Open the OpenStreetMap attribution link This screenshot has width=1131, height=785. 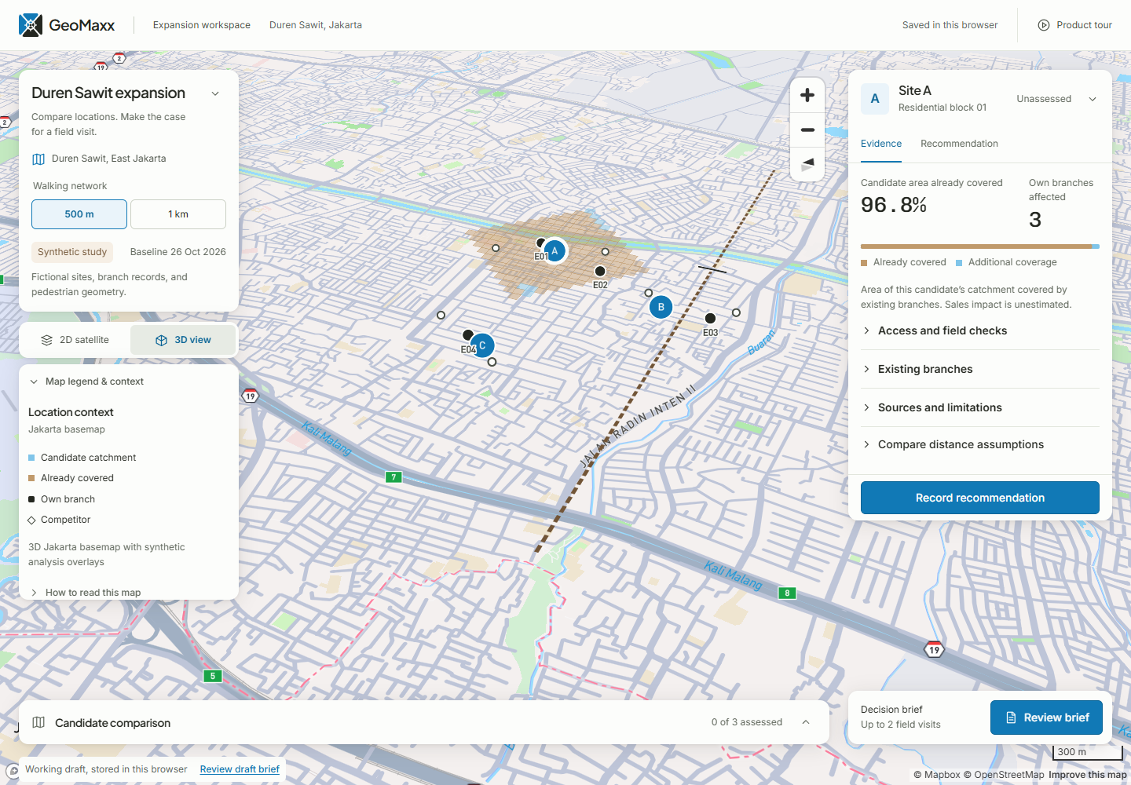1004,775
